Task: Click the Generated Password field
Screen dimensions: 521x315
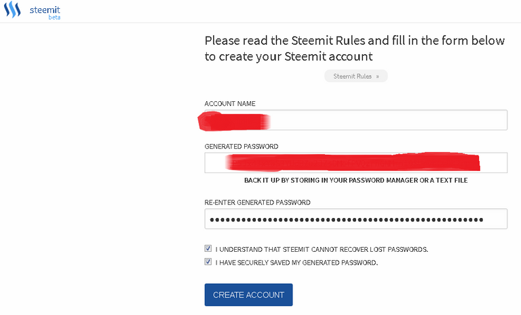Action: click(x=356, y=163)
